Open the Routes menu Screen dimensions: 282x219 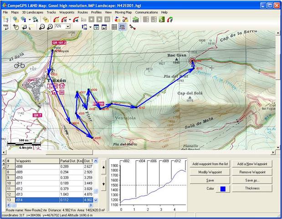coord(83,12)
